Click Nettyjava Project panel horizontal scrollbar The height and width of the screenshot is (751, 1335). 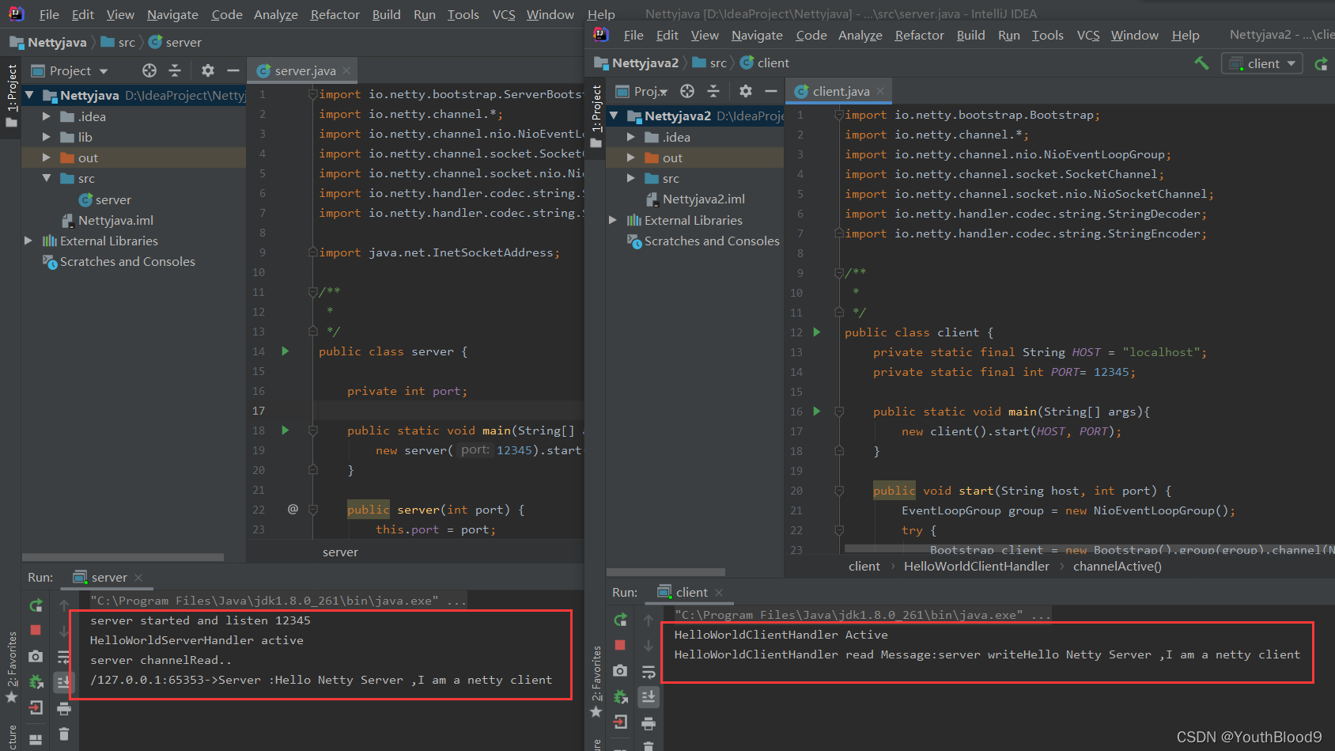click(123, 557)
